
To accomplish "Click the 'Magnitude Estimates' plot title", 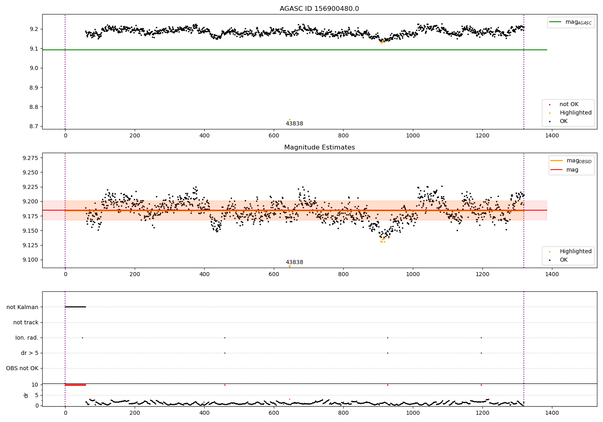I will pyautogui.click(x=319, y=147).
